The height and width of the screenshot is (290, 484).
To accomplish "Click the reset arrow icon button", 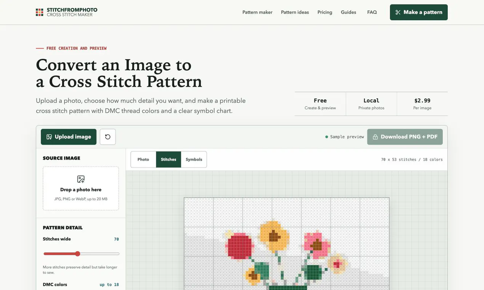I will tap(108, 137).
